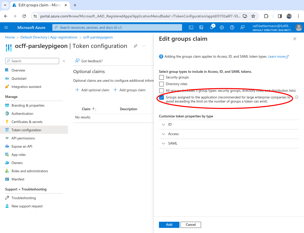This screenshot has width=304, height=233.
Task: Uncheck Groups assigned to the application
Action: click(161, 97)
